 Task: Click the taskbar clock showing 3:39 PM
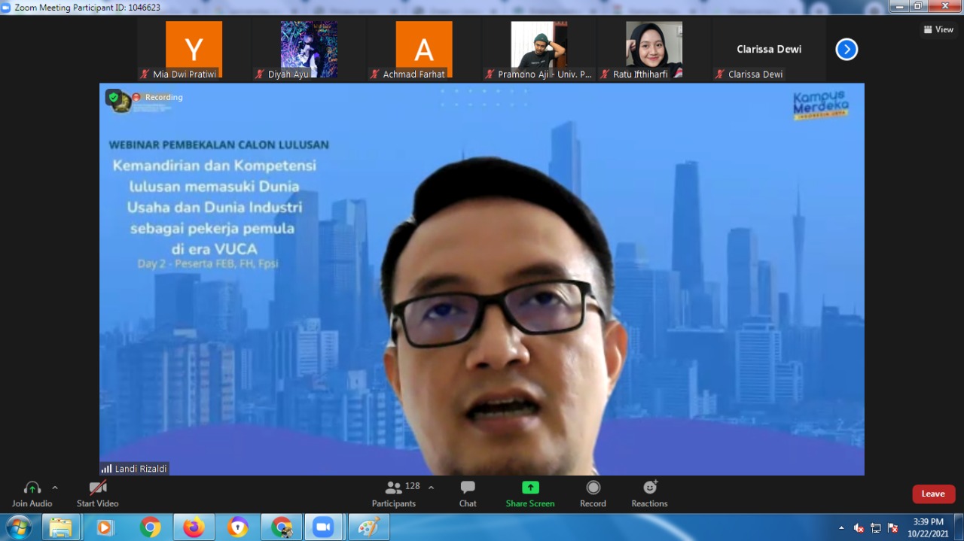(x=928, y=527)
